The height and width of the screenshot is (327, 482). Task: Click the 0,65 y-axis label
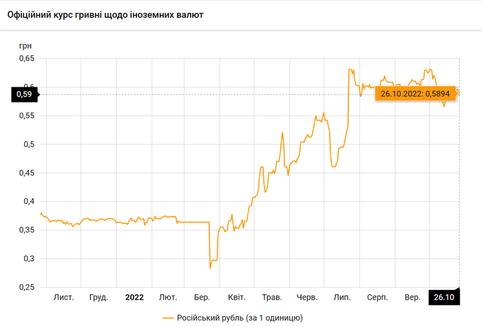[26, 59]
